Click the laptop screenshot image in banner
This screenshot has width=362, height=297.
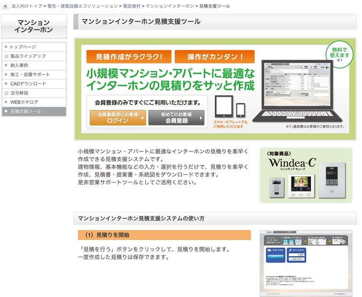297,91
